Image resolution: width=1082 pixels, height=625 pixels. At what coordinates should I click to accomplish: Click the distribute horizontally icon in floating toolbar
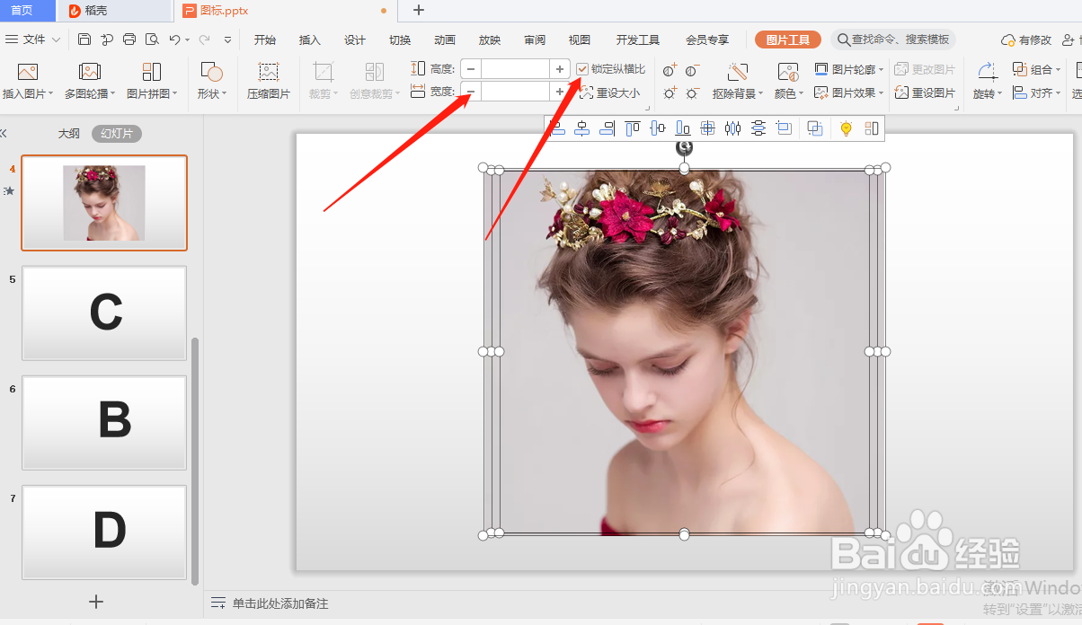(733, 128)
